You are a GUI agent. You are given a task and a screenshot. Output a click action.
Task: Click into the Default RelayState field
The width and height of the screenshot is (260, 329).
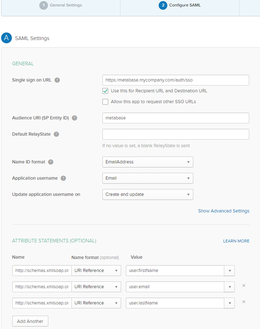176,134
